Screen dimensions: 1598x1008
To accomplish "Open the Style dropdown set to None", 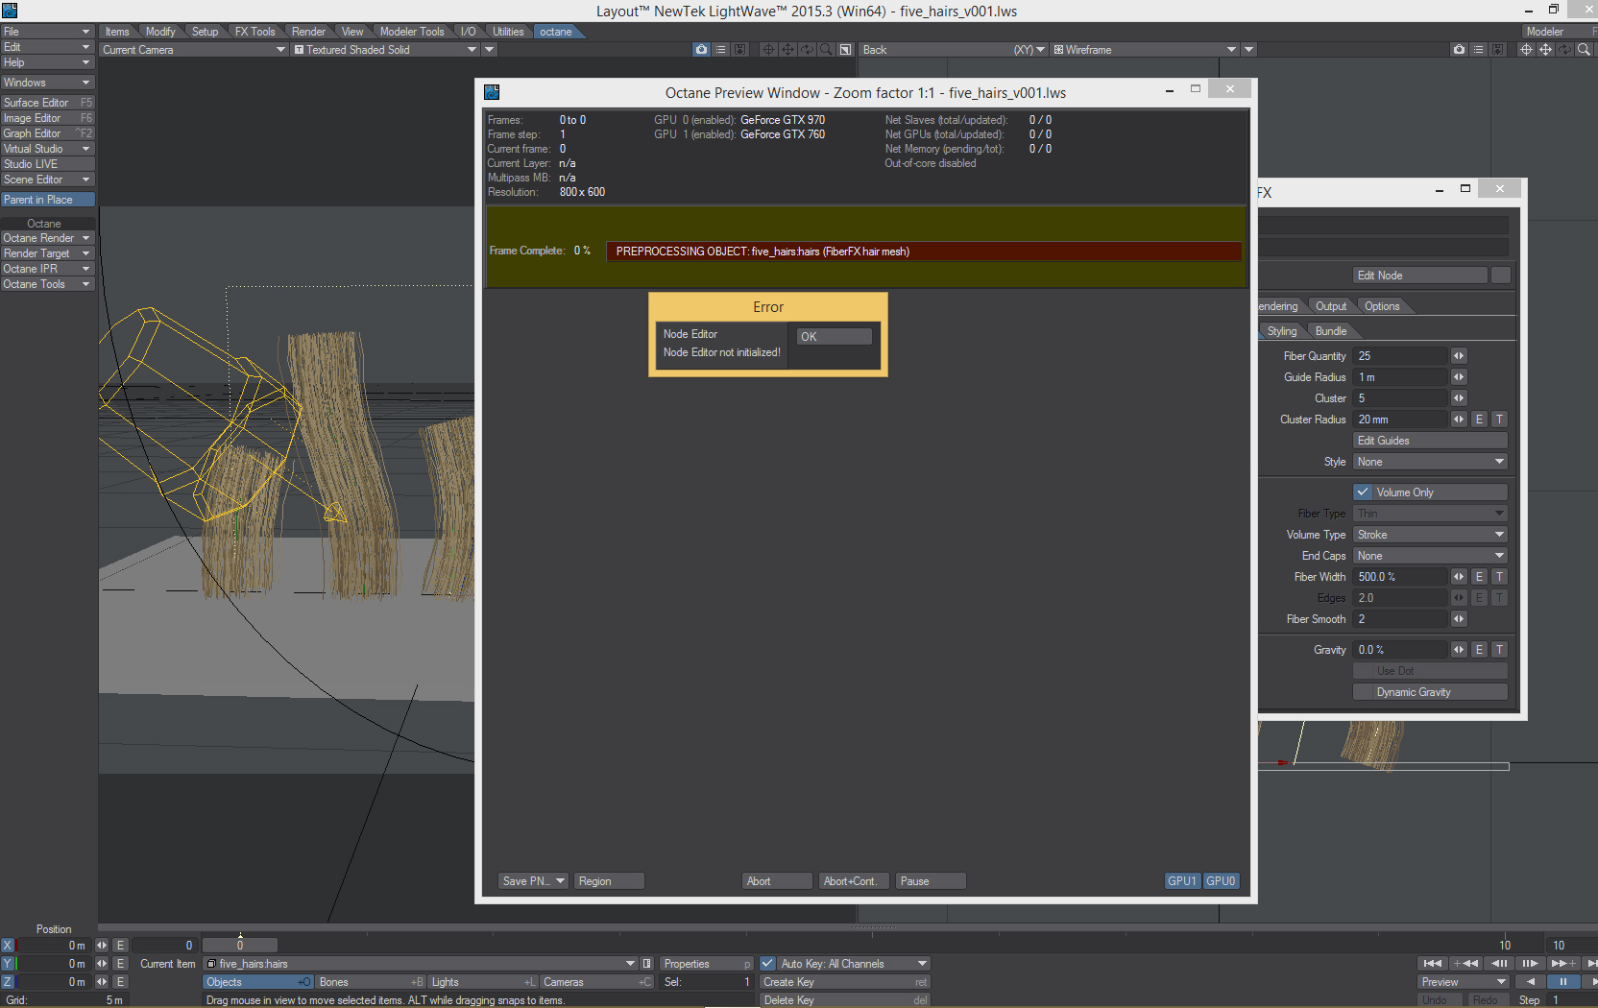I will (x=1430, y=462).
